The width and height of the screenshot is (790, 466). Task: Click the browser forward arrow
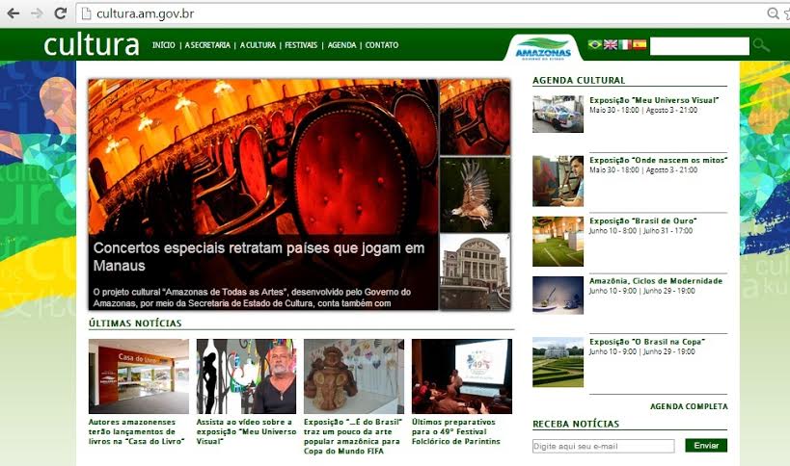pos(37,13)
